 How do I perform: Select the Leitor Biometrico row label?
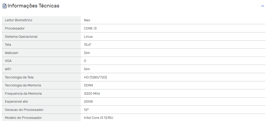(18, 20)
